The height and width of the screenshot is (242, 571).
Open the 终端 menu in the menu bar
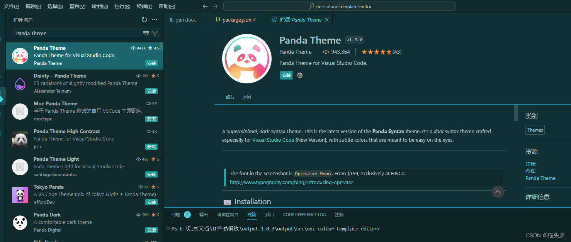click(144, 6)
